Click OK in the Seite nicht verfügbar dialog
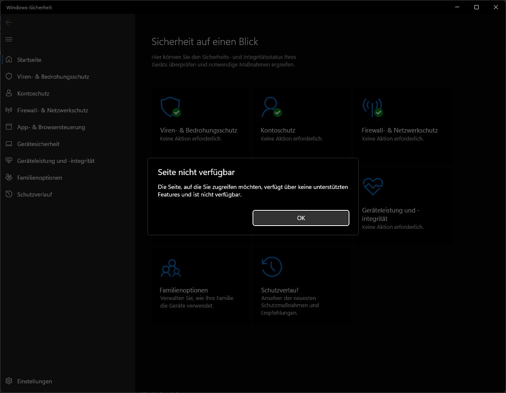The width and height of the screenshot is (506, 393). [301, 218]
